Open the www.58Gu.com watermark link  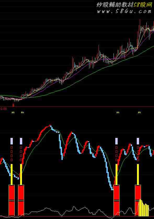tap(124, 11)
